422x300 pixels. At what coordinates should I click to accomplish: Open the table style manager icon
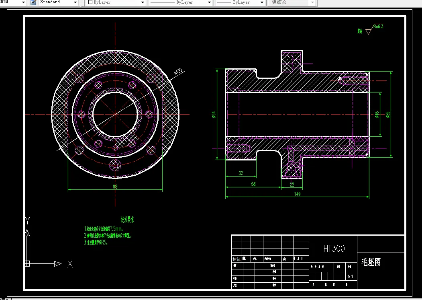33,2
